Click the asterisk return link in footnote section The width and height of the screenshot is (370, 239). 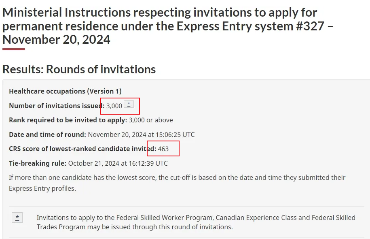coord(17,218)
